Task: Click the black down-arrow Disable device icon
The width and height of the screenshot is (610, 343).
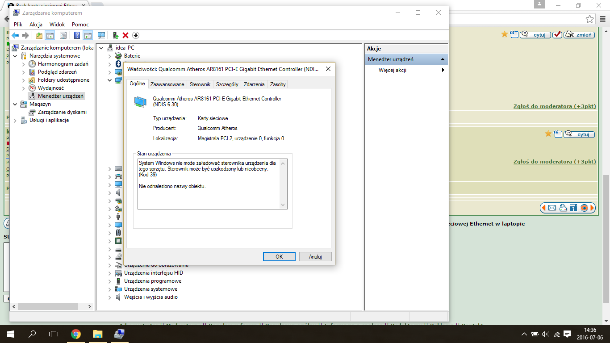Action: coord(136,36)
